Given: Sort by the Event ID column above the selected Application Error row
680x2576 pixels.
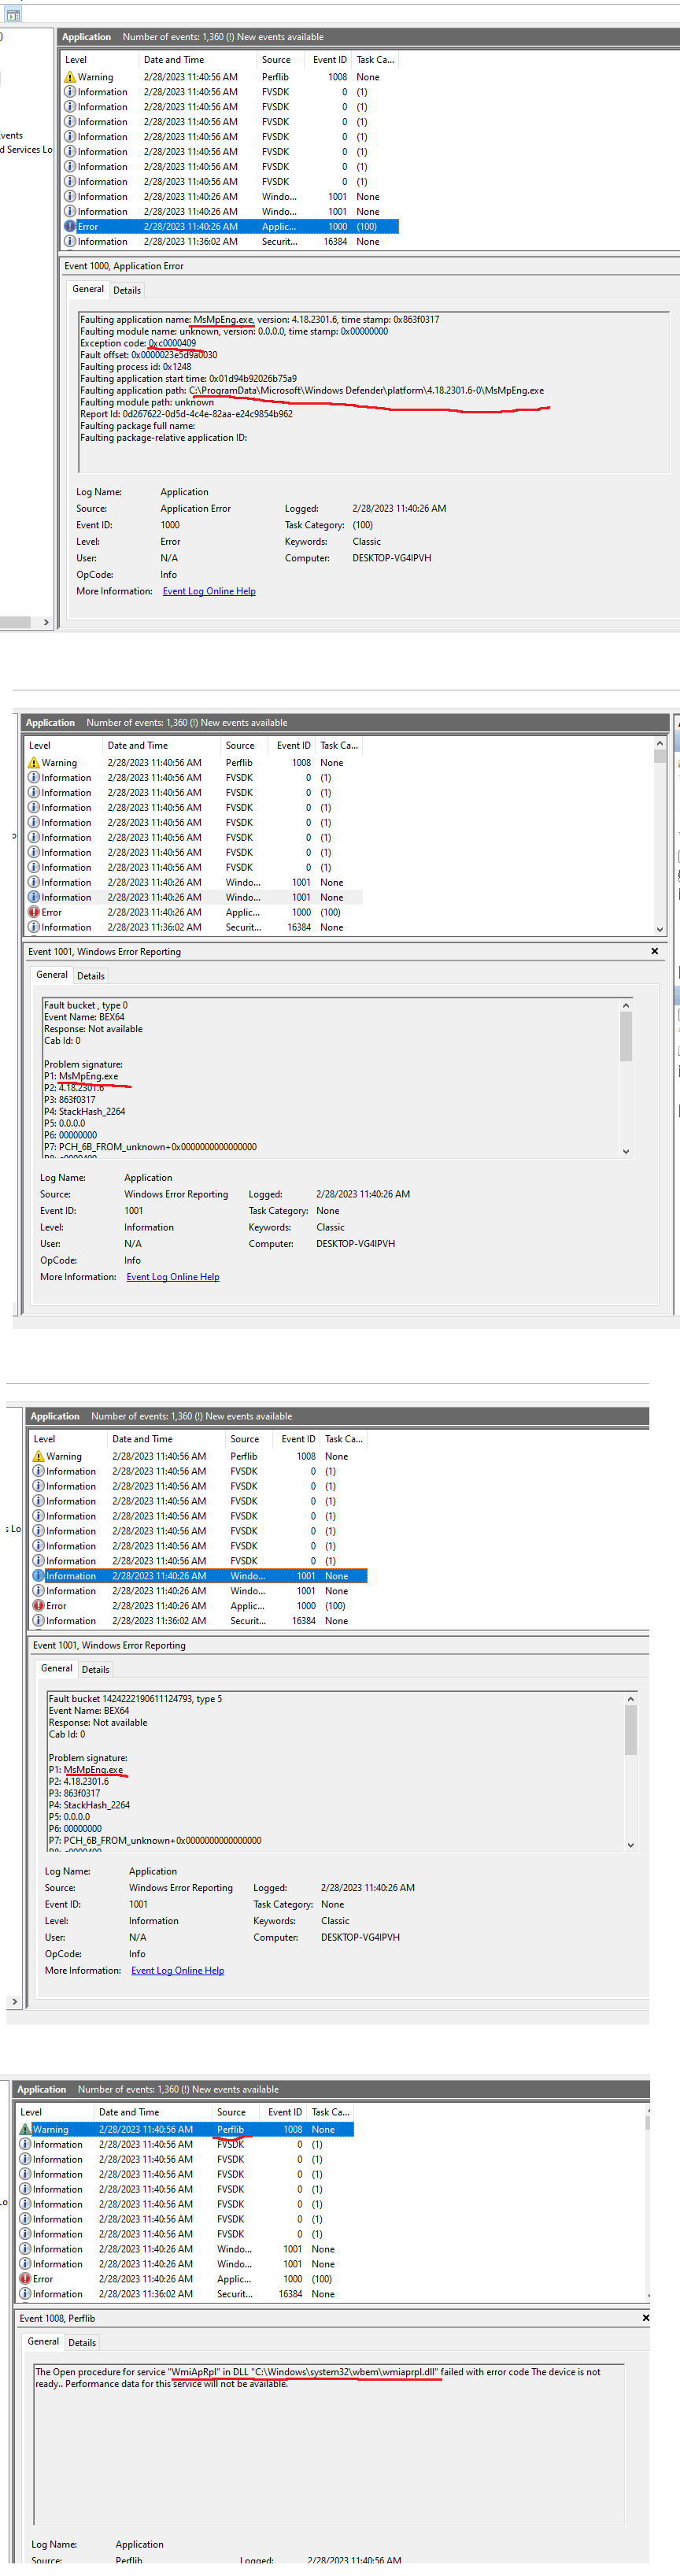Looking at the screenshot, I should pyautogui.click(x=330, y=60).
